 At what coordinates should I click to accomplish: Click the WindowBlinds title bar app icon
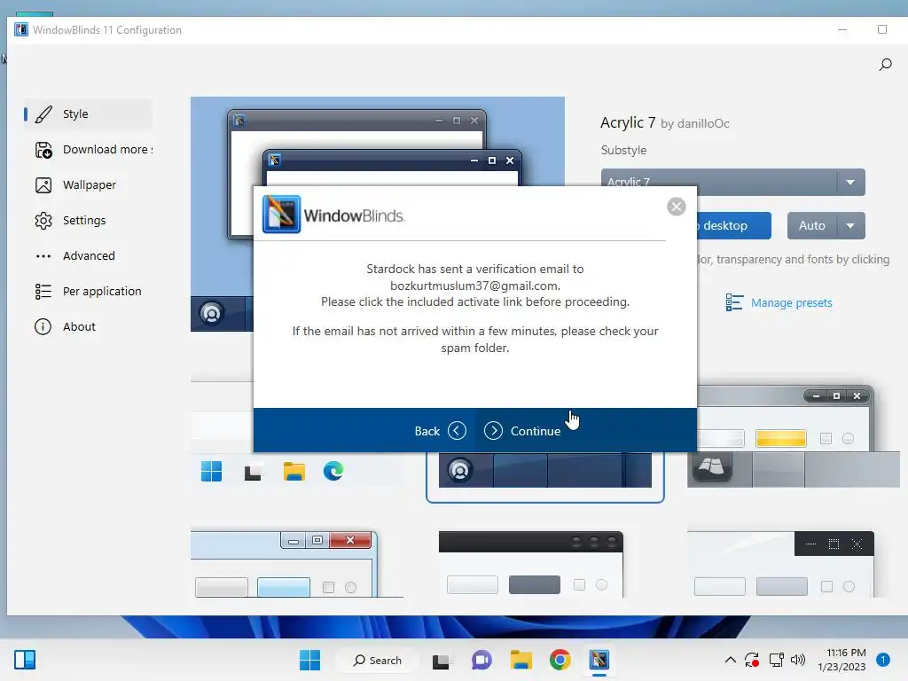pos(21,29)
